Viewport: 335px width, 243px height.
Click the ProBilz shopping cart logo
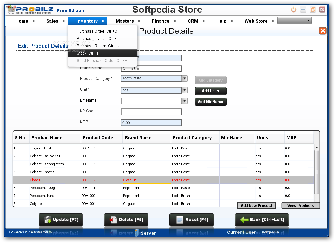pyautogui.click(x=11, y=10)
